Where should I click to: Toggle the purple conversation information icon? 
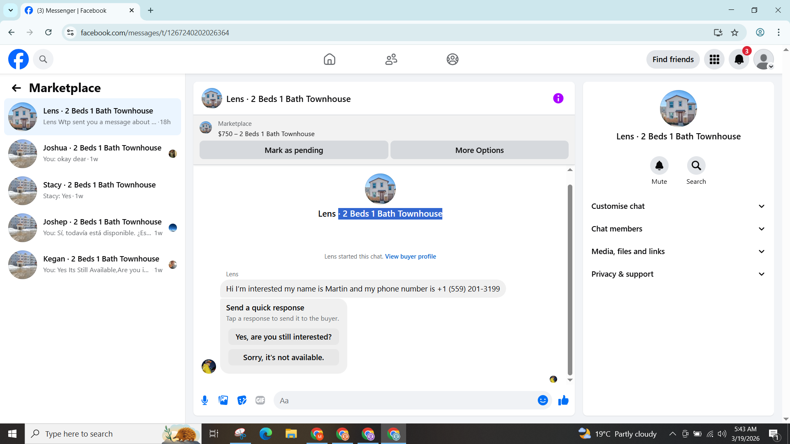point(558,99)
